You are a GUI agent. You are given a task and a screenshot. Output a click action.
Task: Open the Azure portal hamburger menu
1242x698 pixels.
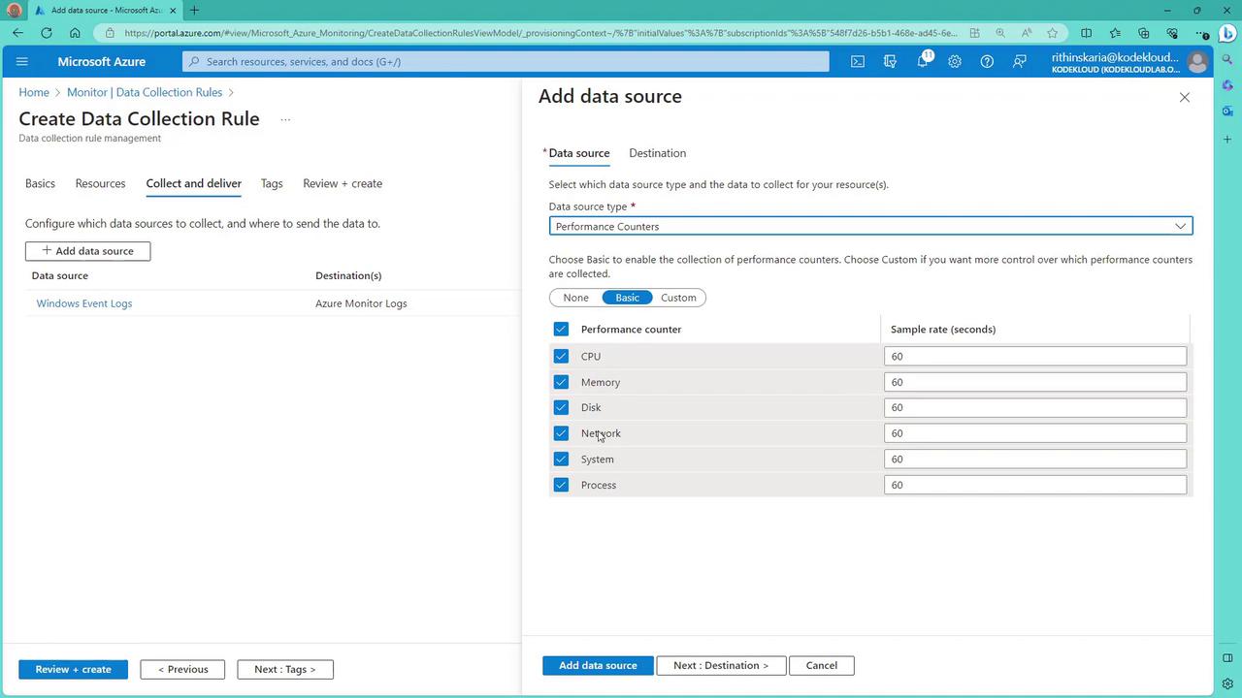coord(22,61)
